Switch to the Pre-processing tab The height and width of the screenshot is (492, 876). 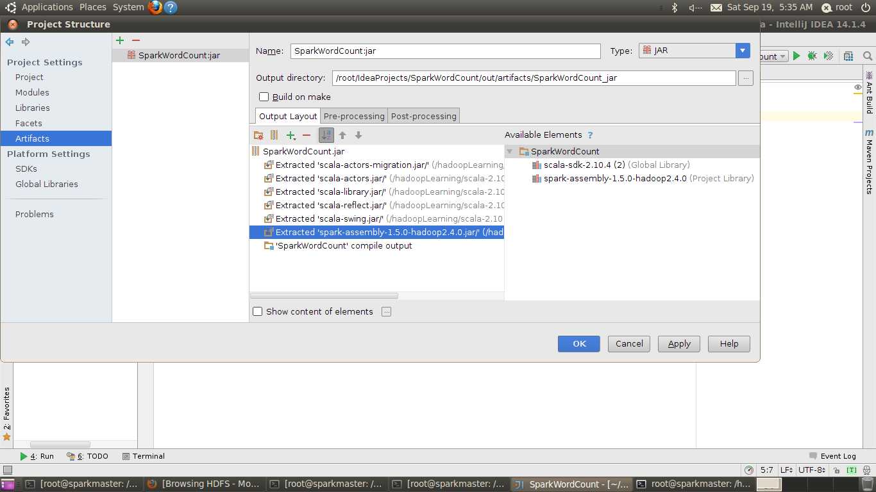click(354, 116)
